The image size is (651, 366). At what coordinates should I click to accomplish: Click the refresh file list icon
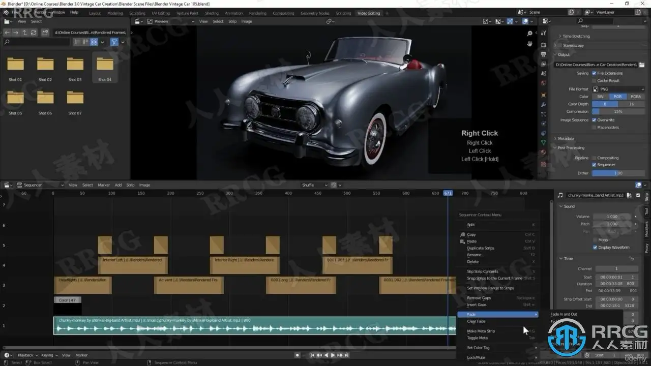pos(34,33)
